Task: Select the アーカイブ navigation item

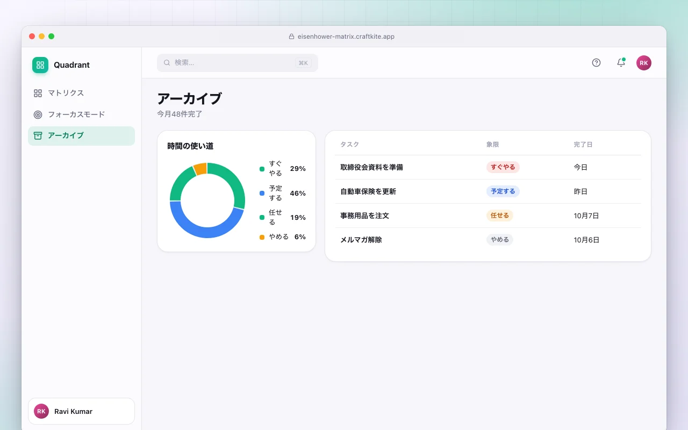Action: pyautogui.click(x=81, y=136)
